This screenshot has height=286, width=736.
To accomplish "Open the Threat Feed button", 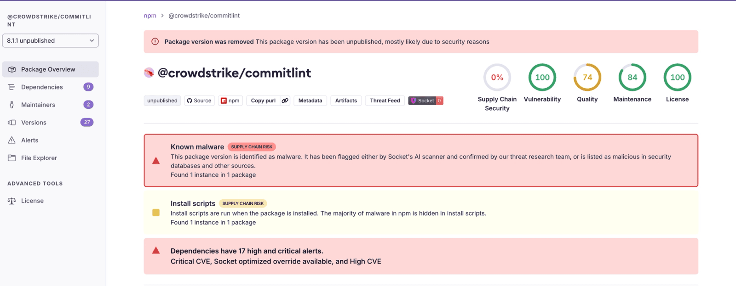I will 385,101.
